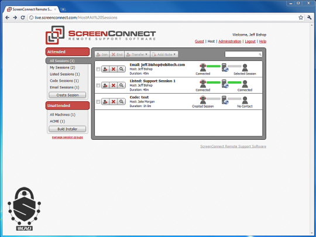This screenshot has width=316, height=237.
Task: Bookmark page with star icon
Action: click(301, 18)
